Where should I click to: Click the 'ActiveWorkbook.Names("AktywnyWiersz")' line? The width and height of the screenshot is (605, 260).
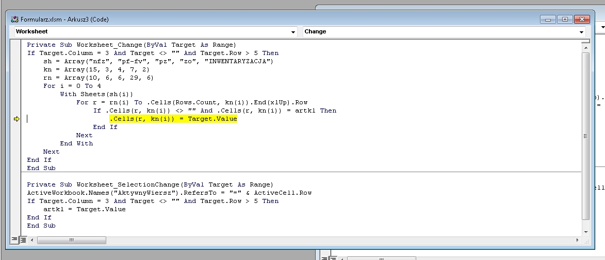coord(169,193)
